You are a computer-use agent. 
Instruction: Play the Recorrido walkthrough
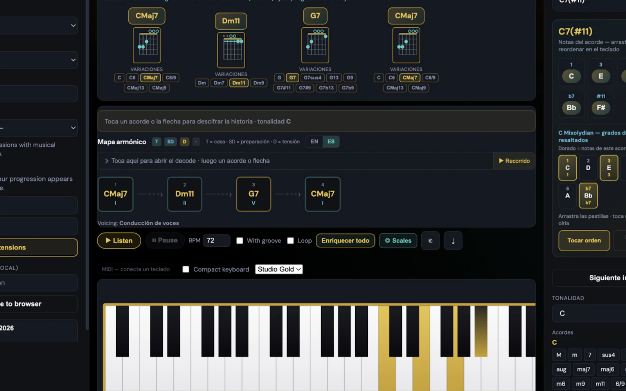(514, 161)
